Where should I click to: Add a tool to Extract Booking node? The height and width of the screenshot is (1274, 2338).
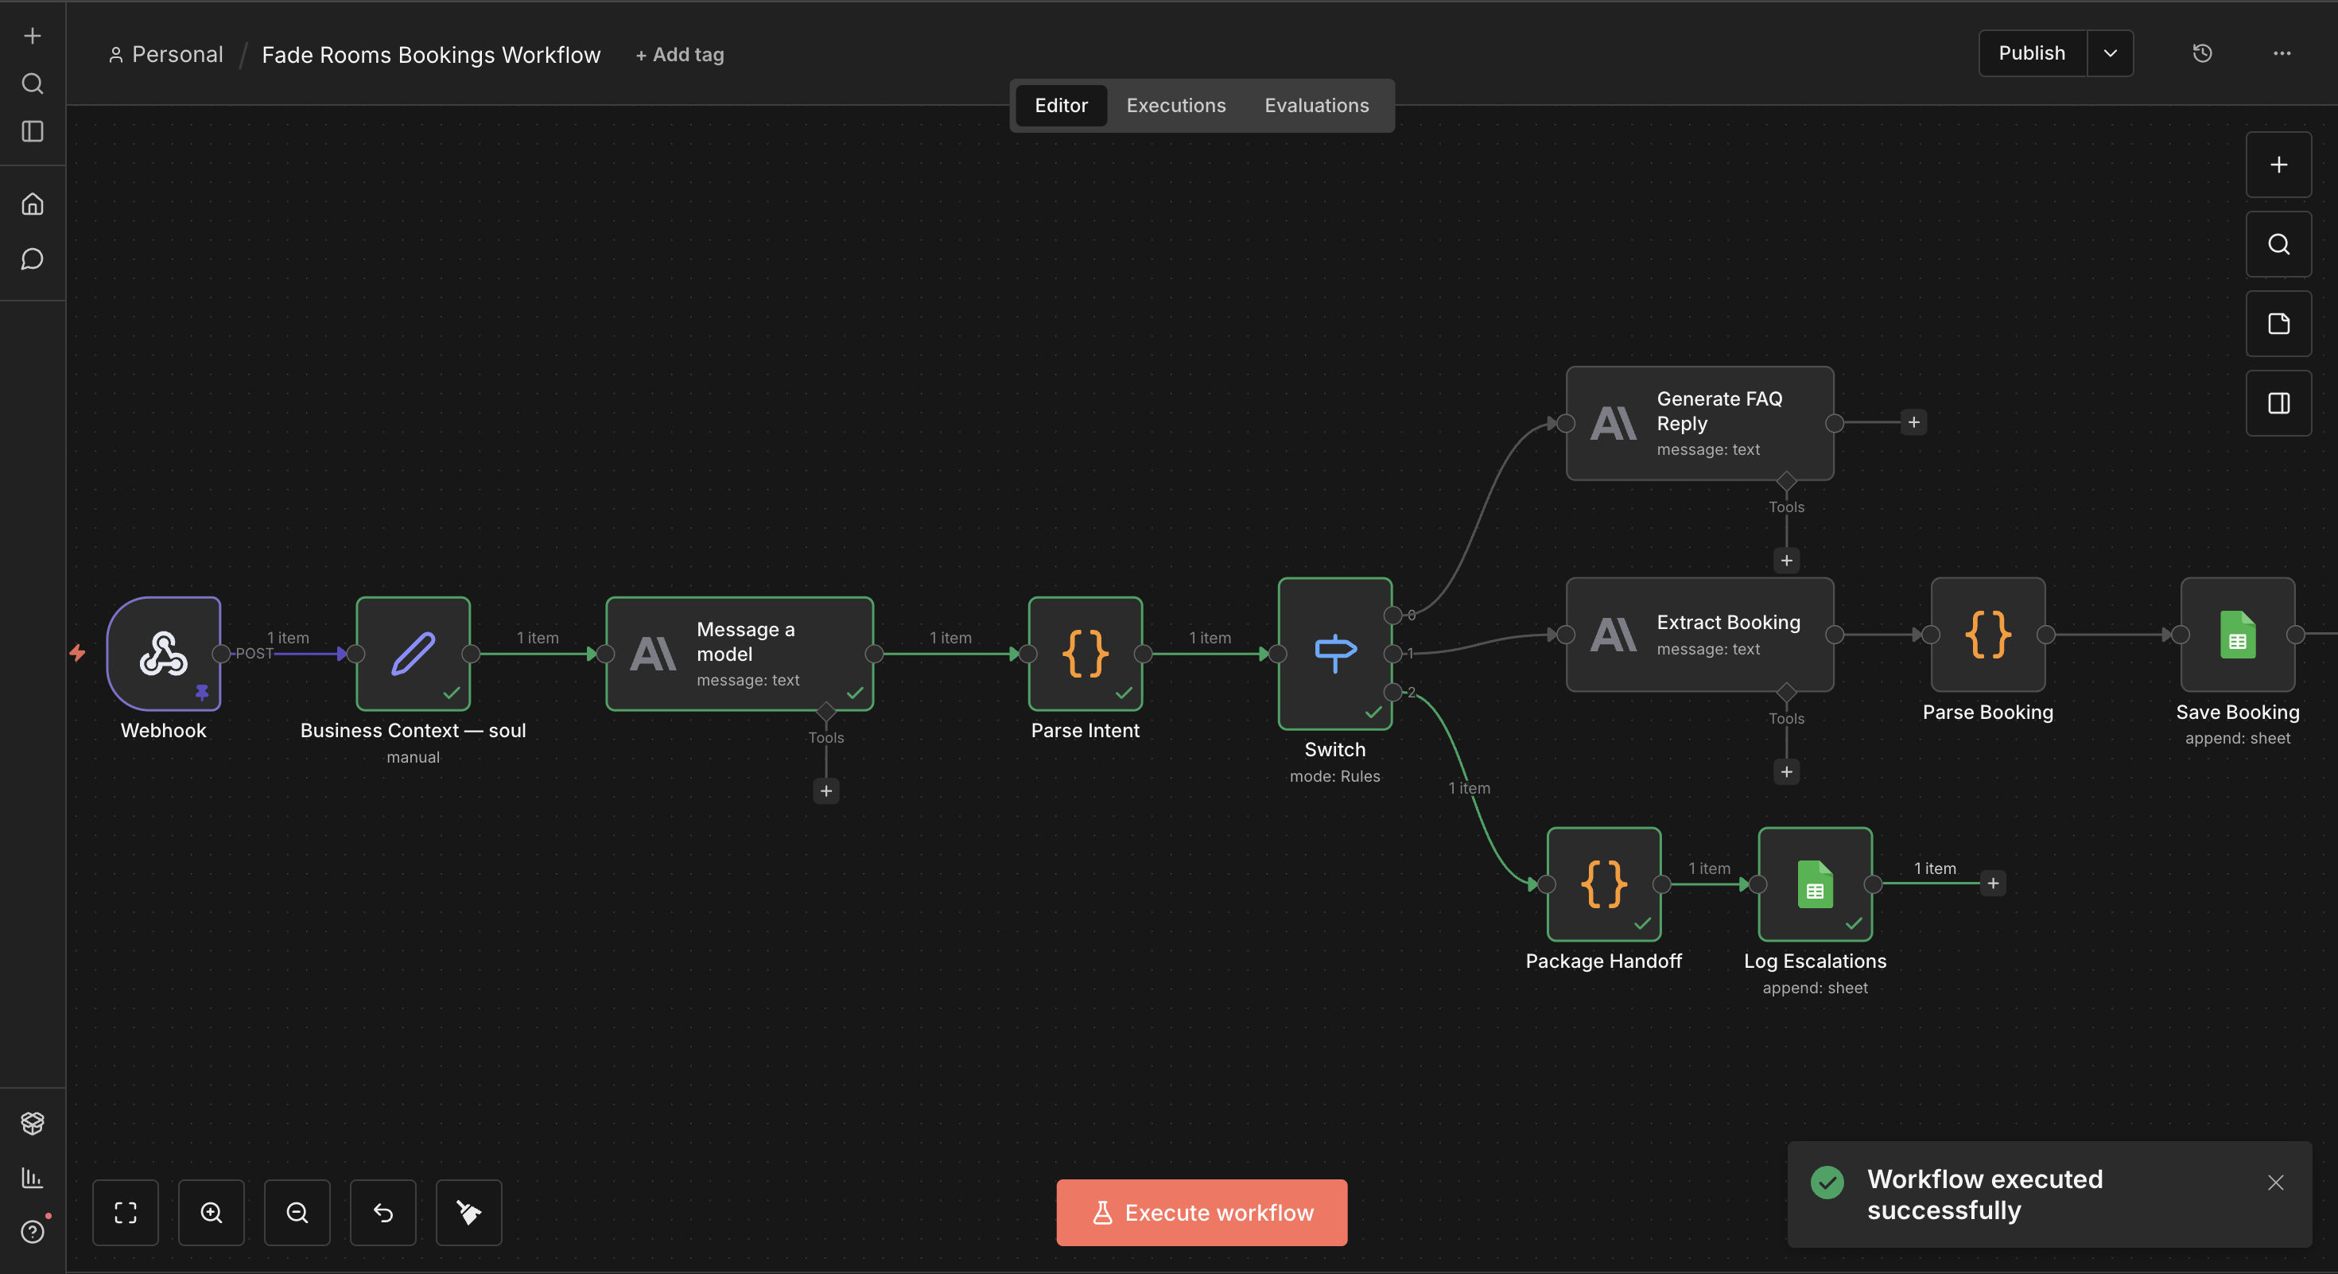click(1786, 772)
